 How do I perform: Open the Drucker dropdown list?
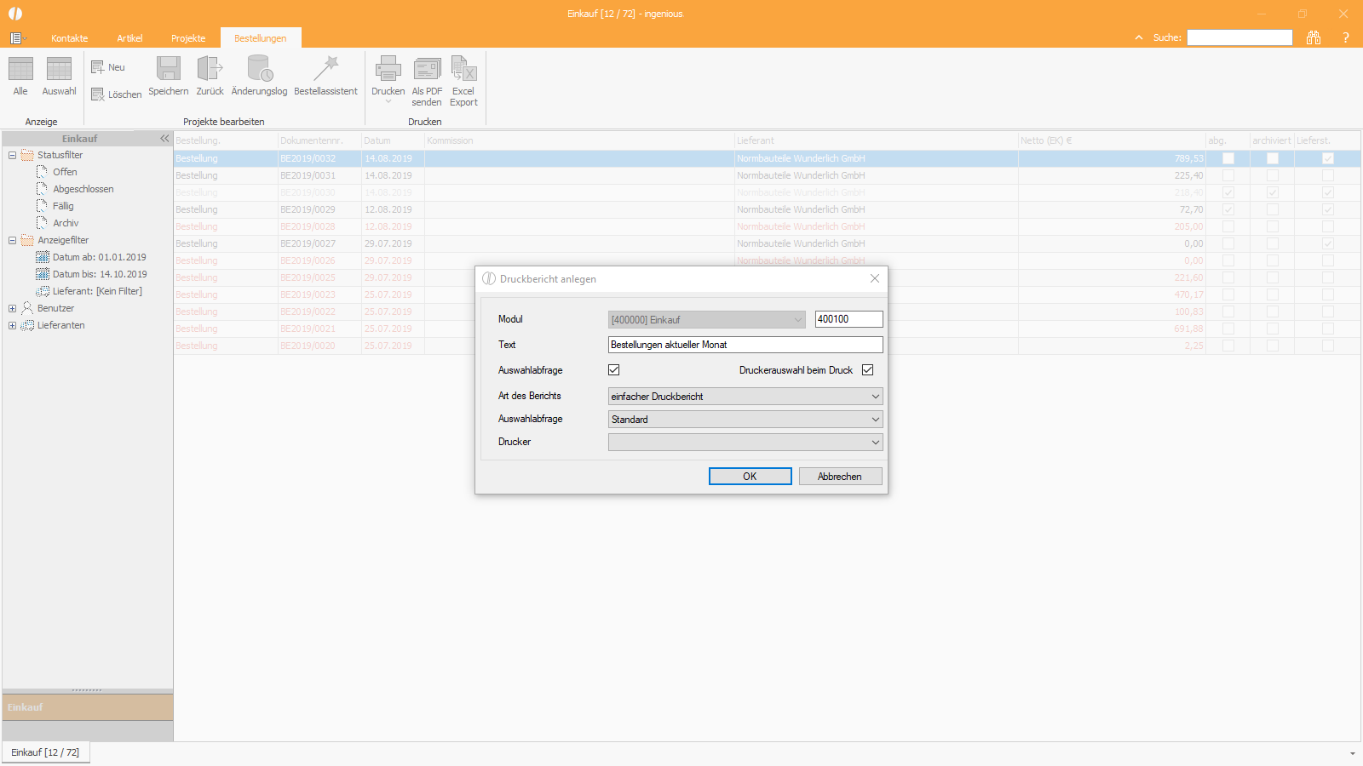pos(745,443)
